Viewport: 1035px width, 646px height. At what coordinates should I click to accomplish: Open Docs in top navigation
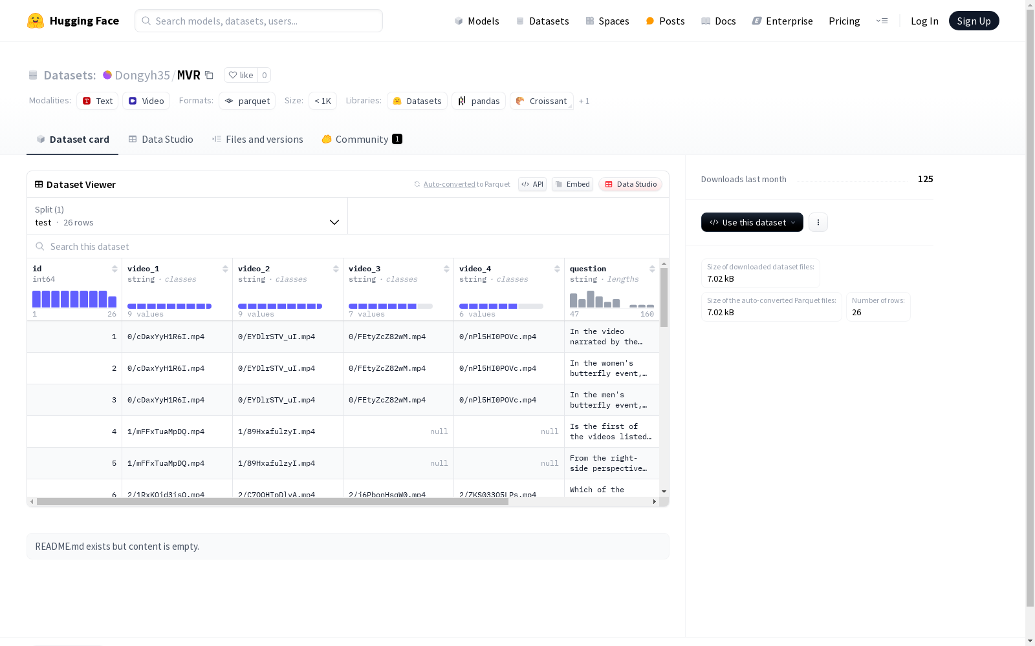click(x=719, y=21)
